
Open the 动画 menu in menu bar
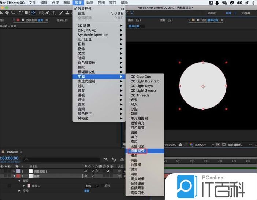point(90,3)
